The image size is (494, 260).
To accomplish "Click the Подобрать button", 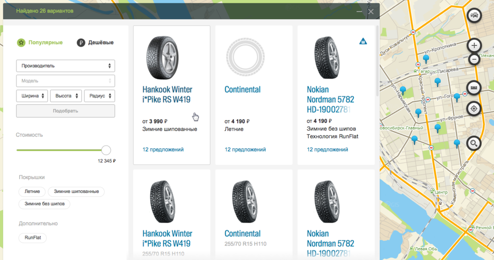I will (66, 111).
